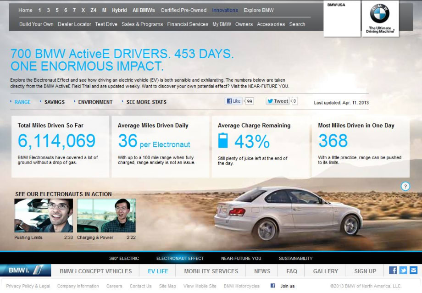Screen dimensions: 422x293
Task: Play the Charging & Power video thumbnail
Action: [x=106, y=216]
